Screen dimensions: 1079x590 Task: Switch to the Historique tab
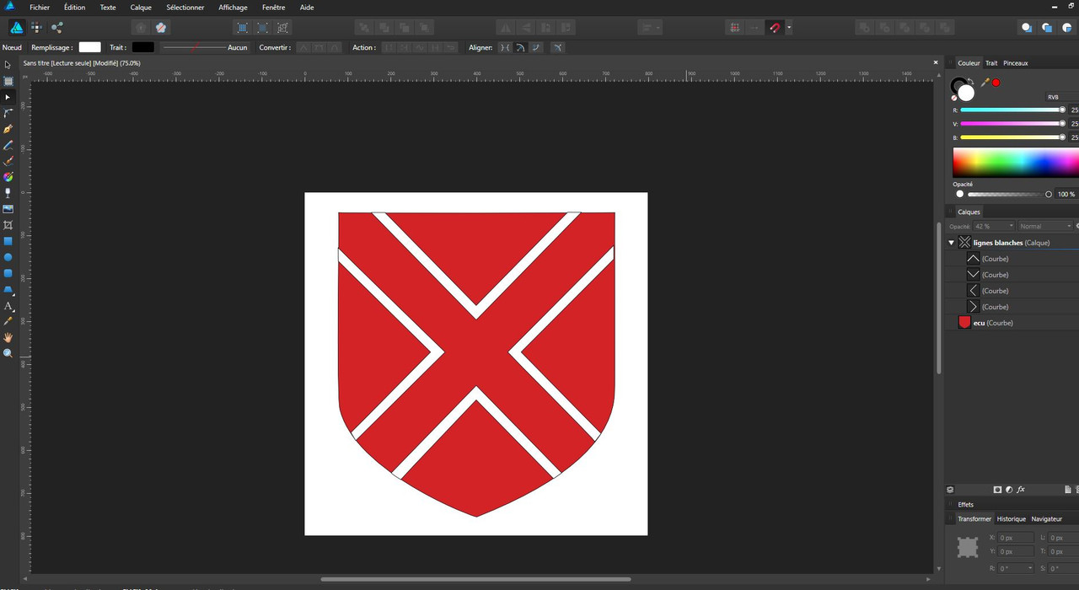point(1012,519)
